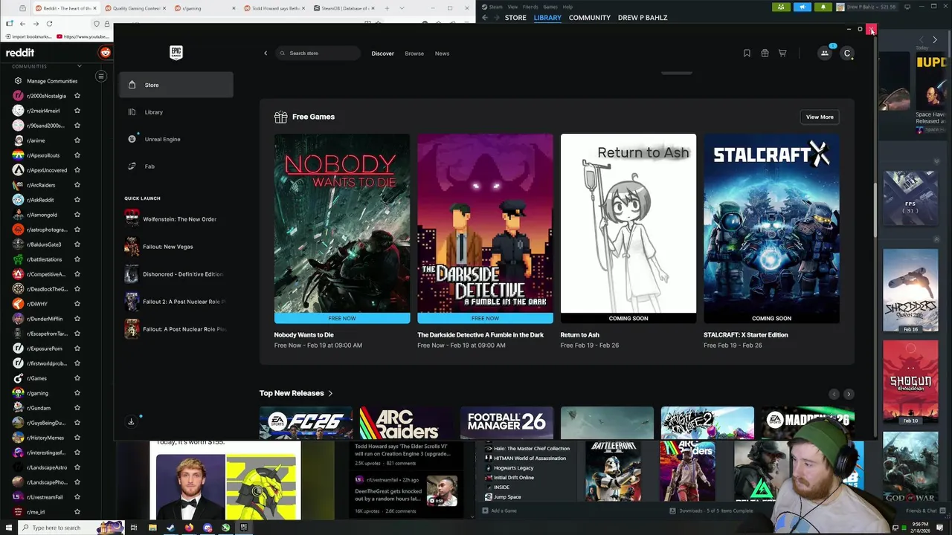
Task: Open Steam COMMUNITY tab
Action: [x=590, y=18]
